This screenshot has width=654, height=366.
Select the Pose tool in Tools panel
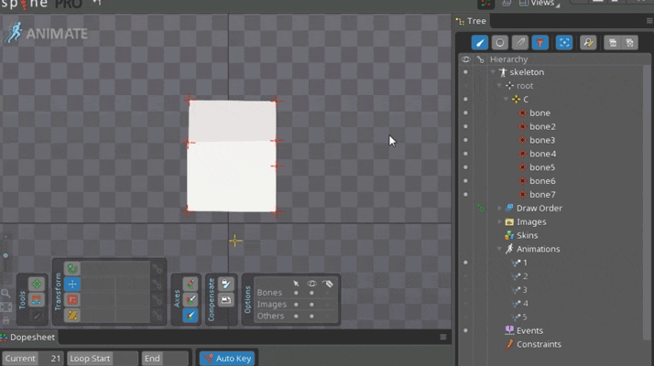click(37, 285)
